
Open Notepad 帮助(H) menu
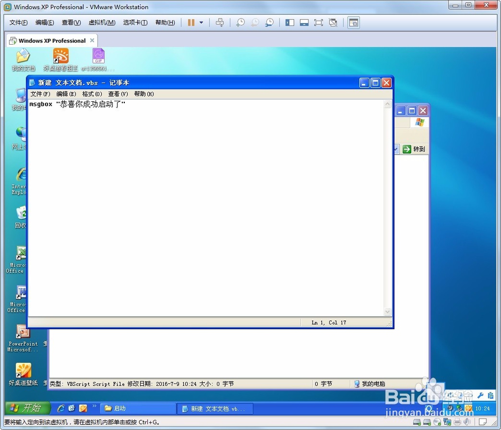tap(144, 94)
